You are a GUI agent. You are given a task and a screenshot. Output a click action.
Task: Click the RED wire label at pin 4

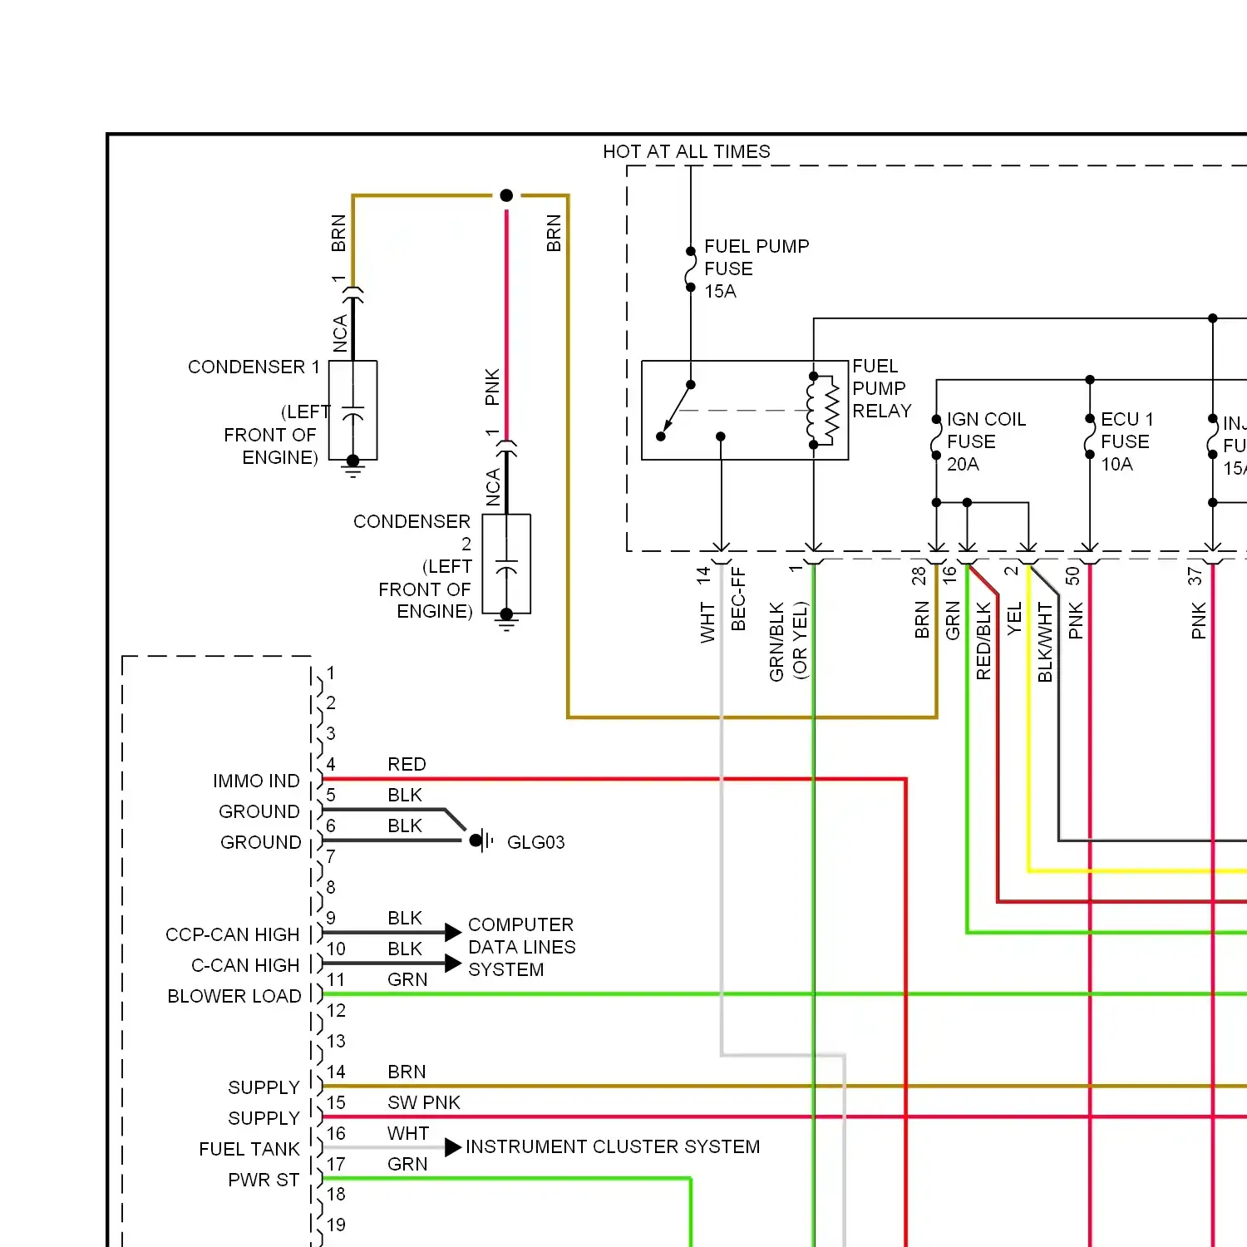[x=407, y=764]
